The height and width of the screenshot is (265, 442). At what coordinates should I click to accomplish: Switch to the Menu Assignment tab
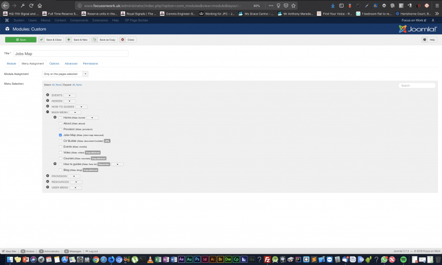[x=33, y=64]
